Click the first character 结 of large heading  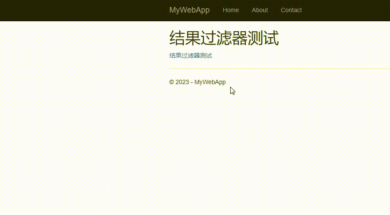pyautogui.click(x=177, y=38)
